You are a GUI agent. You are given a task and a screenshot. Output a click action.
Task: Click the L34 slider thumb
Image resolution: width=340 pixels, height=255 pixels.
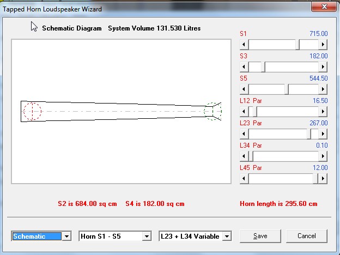click(251, 156)
